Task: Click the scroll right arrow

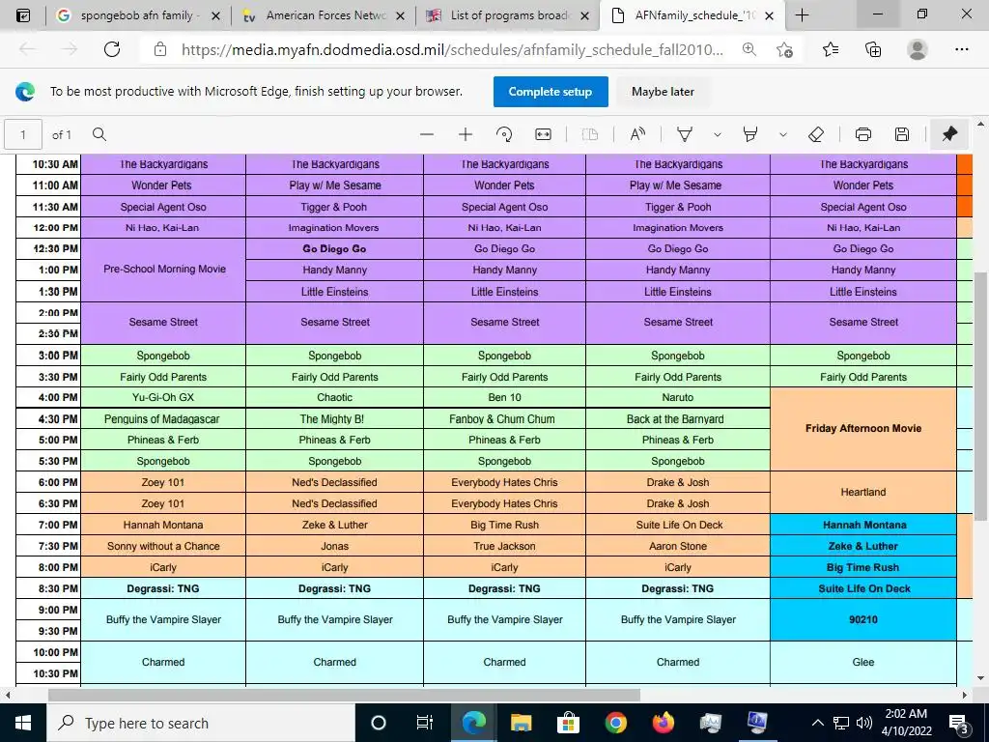Action: tap(965, 695)
